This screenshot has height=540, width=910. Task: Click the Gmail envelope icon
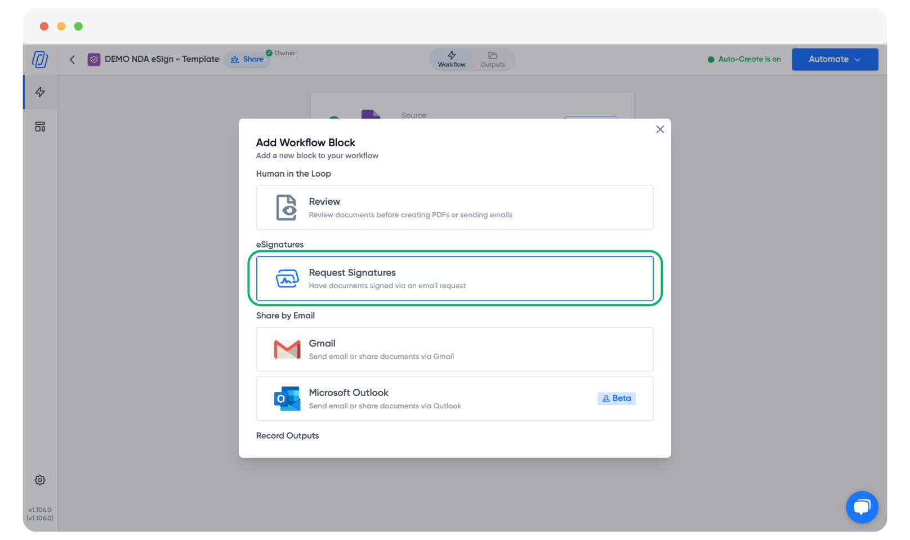(287, 349)
